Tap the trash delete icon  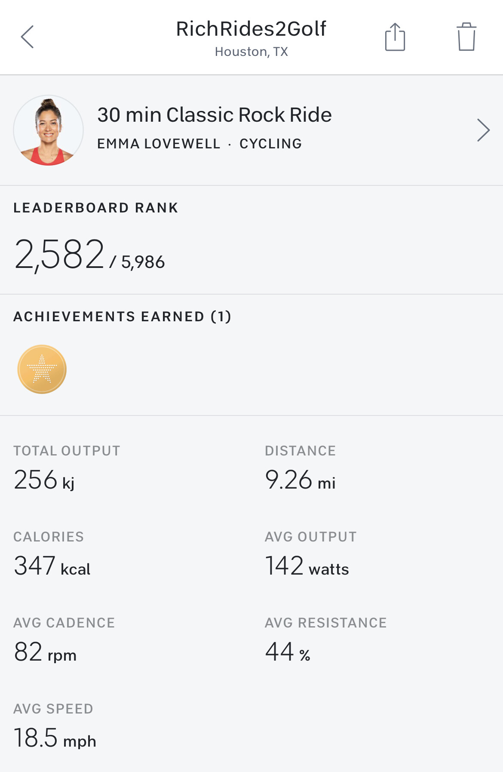click(466, 37)
